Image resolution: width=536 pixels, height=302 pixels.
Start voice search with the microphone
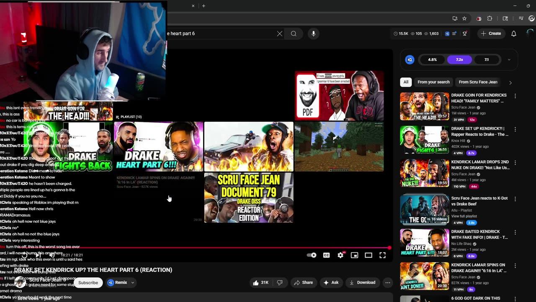tap(313, 34)
